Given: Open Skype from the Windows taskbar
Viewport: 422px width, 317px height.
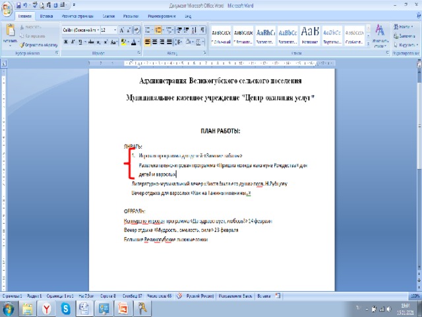Looking at the screenshot, I should pos(66,308).
